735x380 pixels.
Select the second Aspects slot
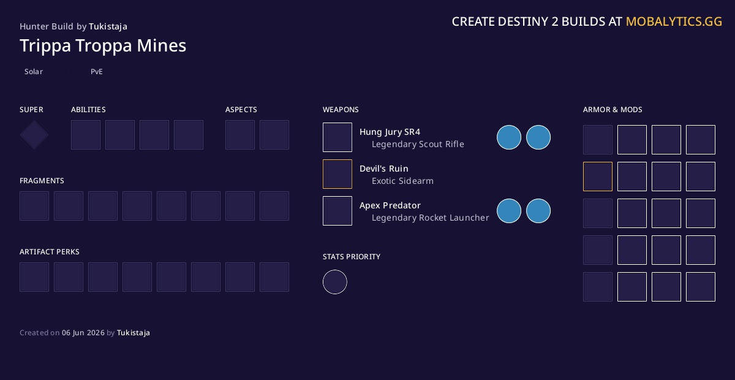click(274, 135)
